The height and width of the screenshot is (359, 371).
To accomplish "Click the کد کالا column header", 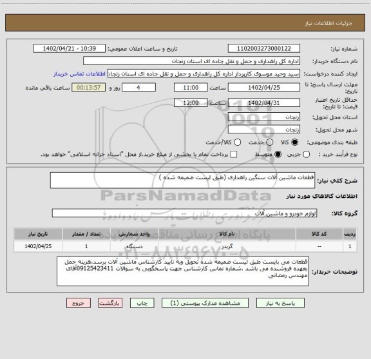I will pos(319,234).
